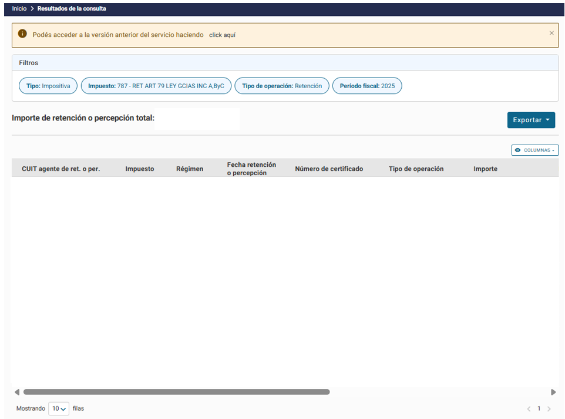
Task: Click the 'click aquí' previous version link
Action: [x=222, y=35]
